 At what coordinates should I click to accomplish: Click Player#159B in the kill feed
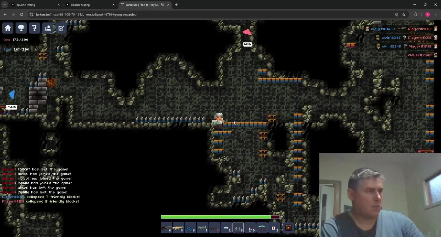coord(420,46)
